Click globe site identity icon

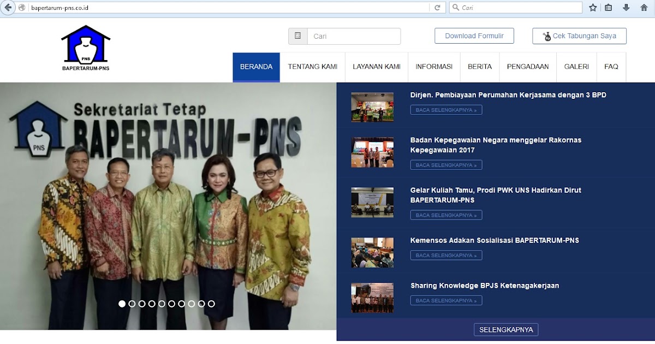(22, 8)
